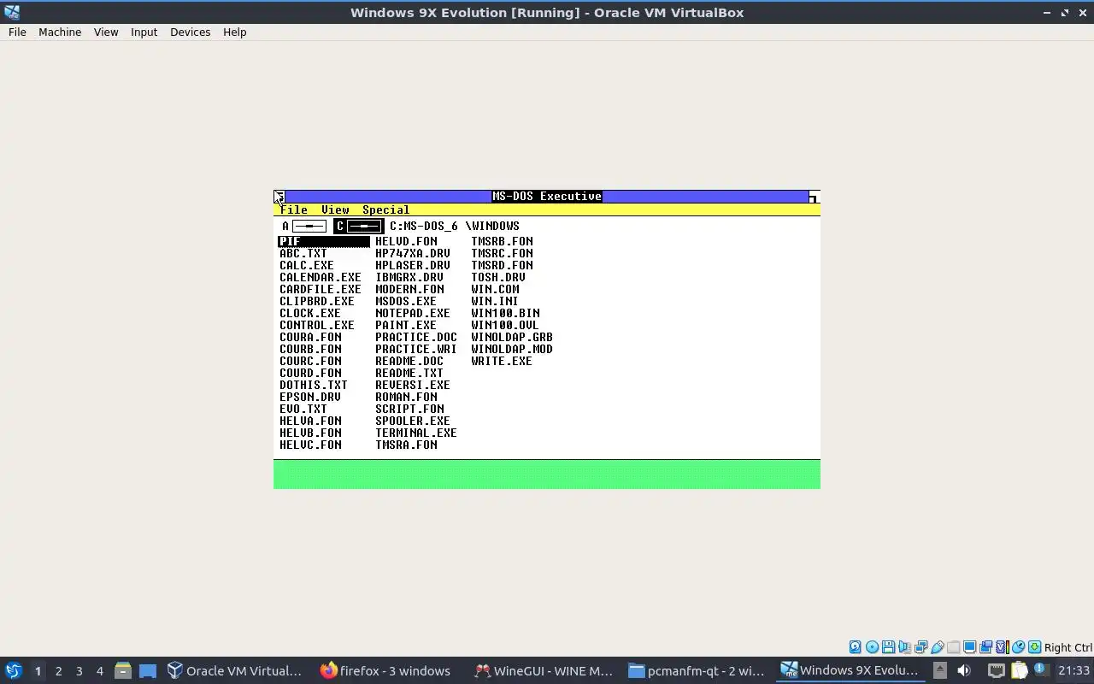The height and width of the screenshot is (684, 1094).
Task: Open the volume speaker tray icon
Action: (964, 670)
